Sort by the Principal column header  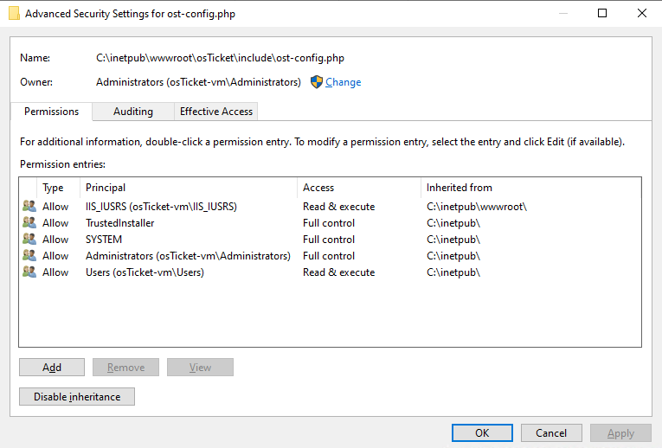coord(189,188)
